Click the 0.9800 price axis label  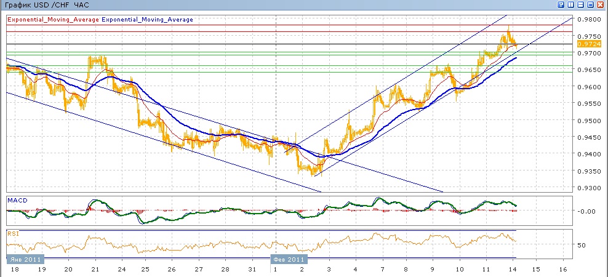(x=586, y=20)
